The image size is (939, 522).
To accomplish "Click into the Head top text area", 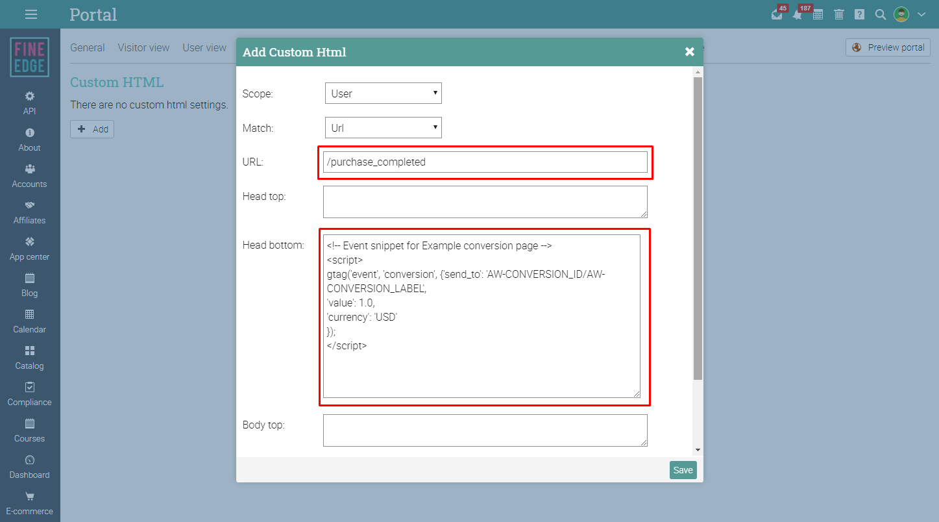I will [x=485, y=202].
